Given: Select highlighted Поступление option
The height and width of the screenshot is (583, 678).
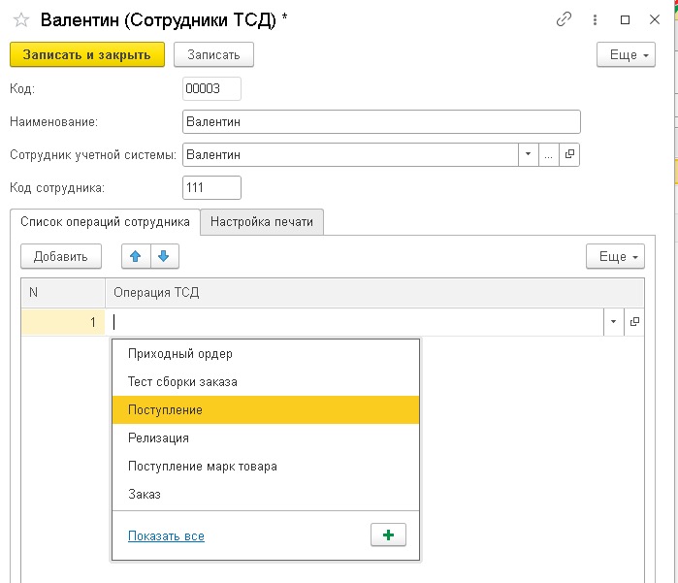Looking at the screenshot, I should tap(266, 410).
